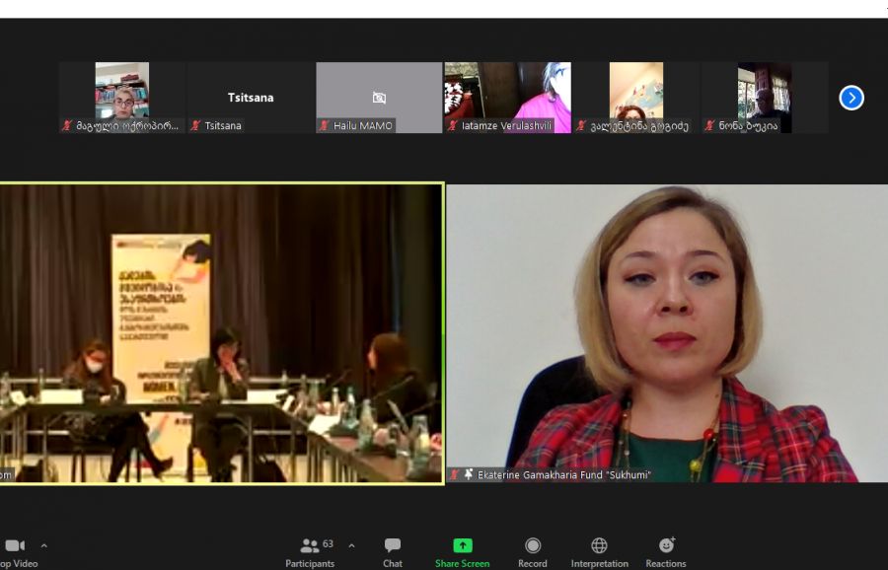888x570 pixels.
Task: Open the Chat panel
Action: pyautogui.click(x=393, y=545)
